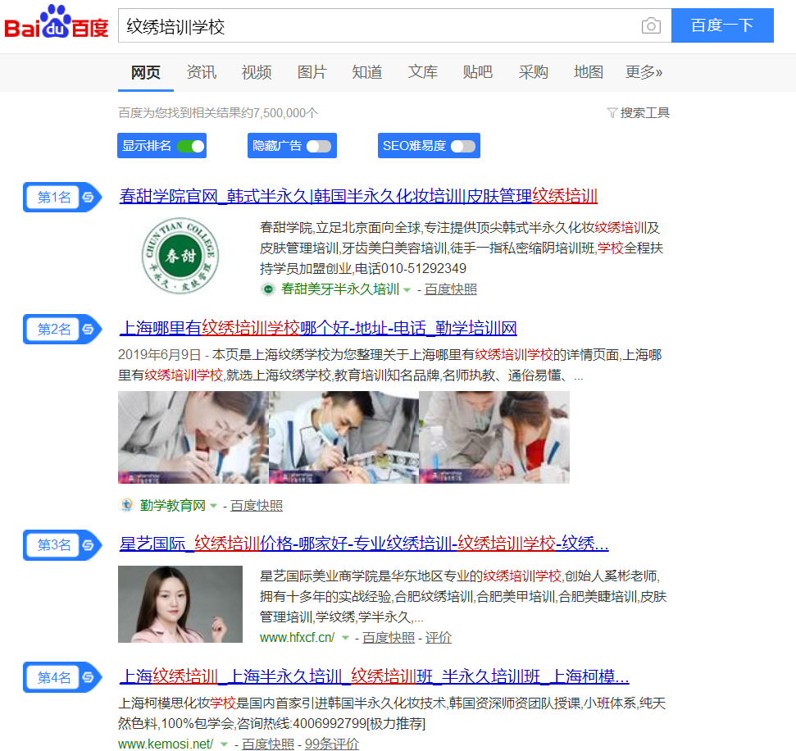Open 百度快照 for 勤学教育网

point(257,506)
